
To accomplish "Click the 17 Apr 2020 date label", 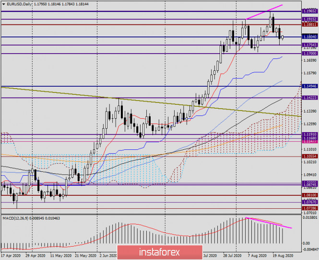I will pyautogui.click(x=12, y=257).
